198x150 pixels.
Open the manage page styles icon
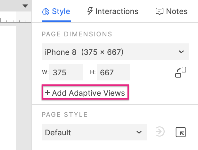[181, 132]
